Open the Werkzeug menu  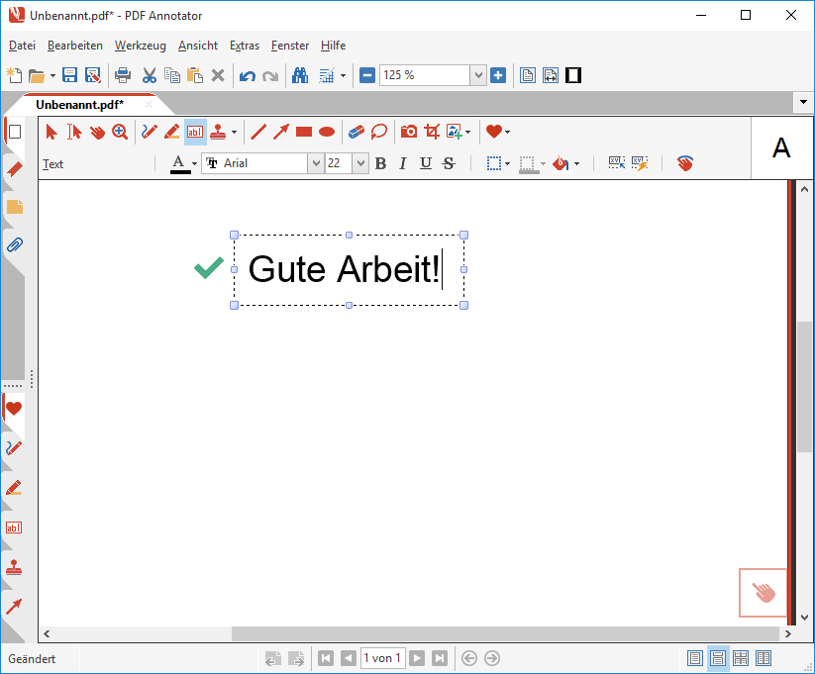point(140,46)
